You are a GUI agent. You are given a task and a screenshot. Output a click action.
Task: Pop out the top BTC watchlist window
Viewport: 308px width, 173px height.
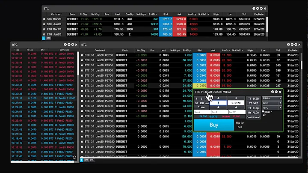[x=261, y=9]
